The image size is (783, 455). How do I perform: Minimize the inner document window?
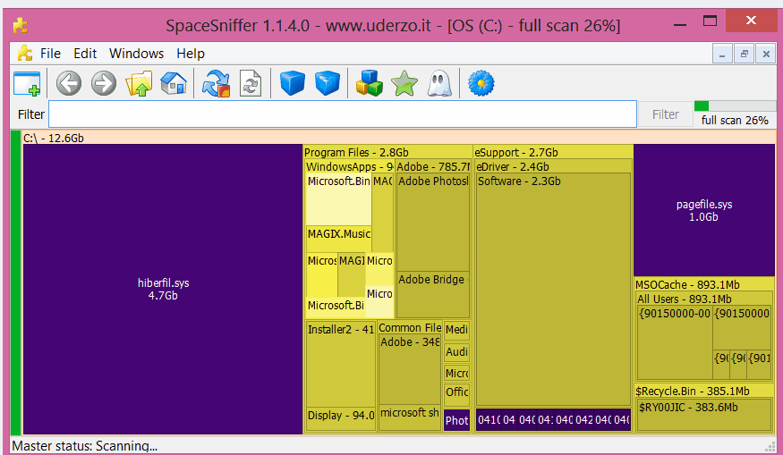pyautogui.click(x=722, y=54)
